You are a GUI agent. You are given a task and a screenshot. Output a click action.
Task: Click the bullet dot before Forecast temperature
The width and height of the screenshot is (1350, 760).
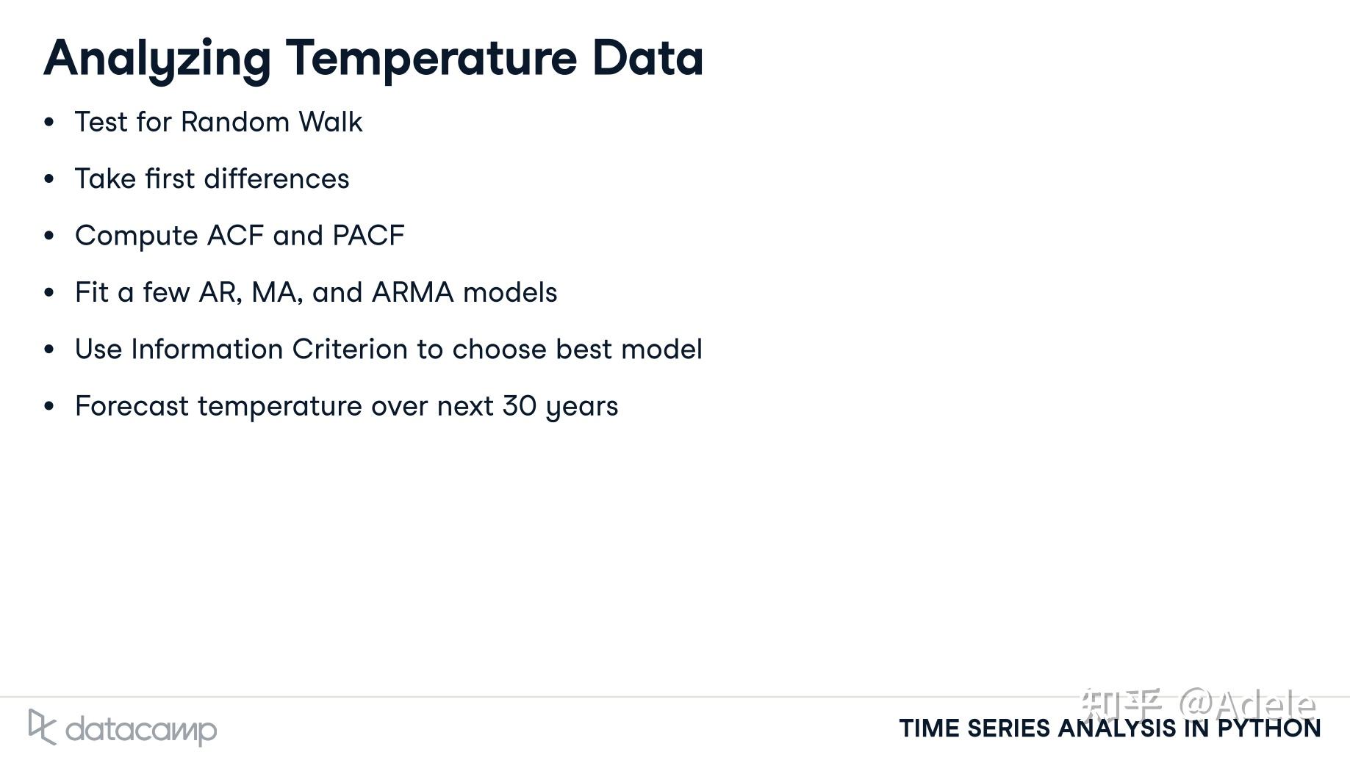coord(49,406)
